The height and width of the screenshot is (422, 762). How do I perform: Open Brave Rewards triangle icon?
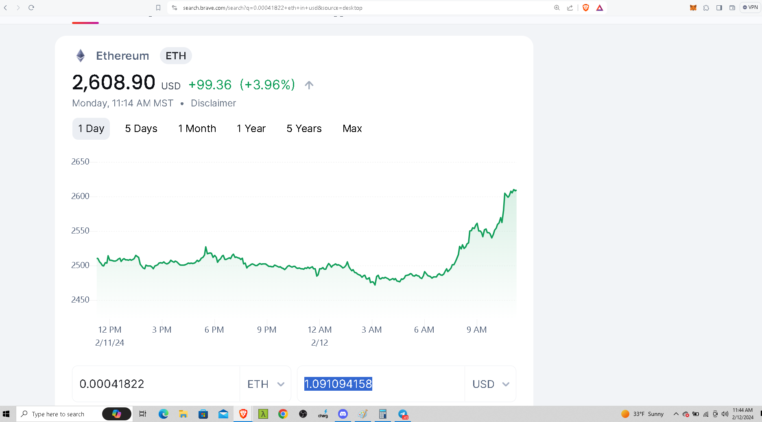pos(600,8)
